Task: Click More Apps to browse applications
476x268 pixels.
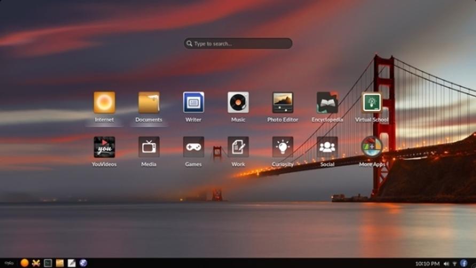Action: click(371, 147)
